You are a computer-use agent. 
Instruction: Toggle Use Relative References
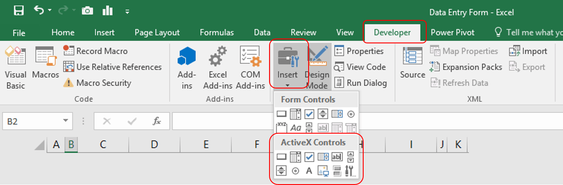[x=112, y=67]
